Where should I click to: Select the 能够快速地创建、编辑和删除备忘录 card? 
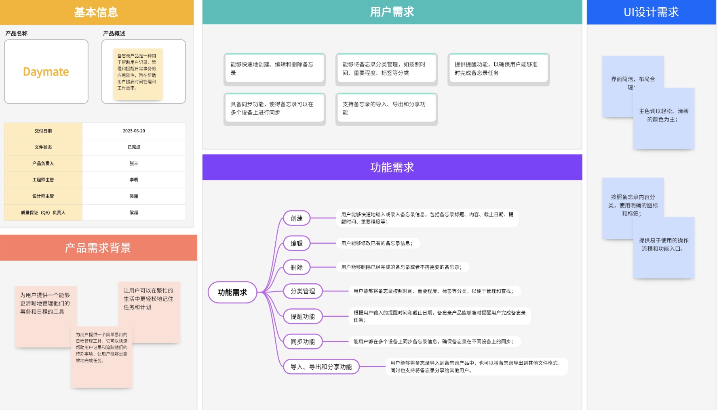(x=275, y=69)
